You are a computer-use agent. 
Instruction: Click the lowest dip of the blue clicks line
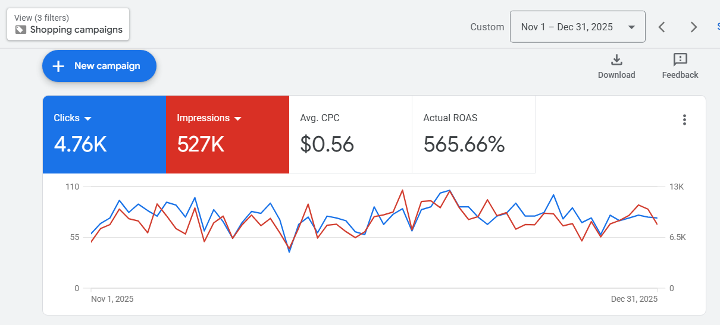click(289, 252)
